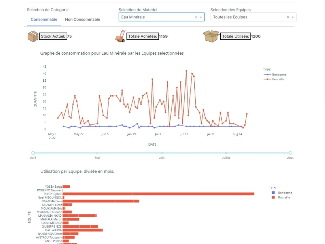
Task: Click the closed box icon beside Stock Actuel
Action: click(x=33, y=36)
